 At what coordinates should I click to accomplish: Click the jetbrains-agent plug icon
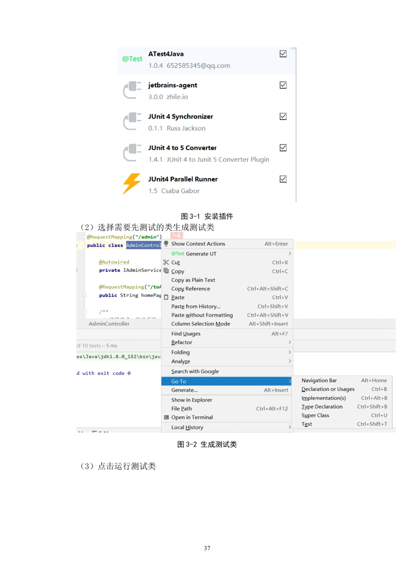[132, 90]
